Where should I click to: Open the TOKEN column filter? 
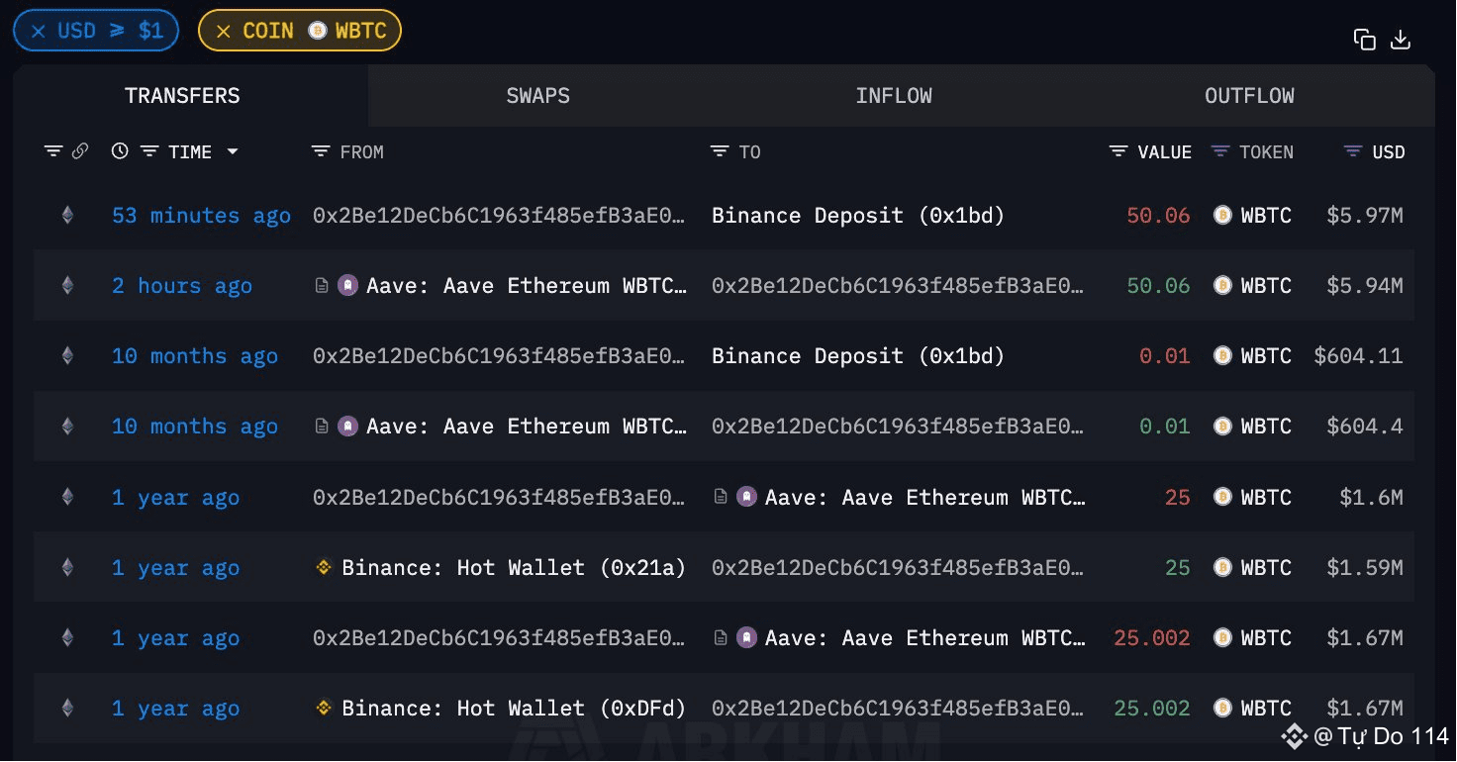point(1220,151)
